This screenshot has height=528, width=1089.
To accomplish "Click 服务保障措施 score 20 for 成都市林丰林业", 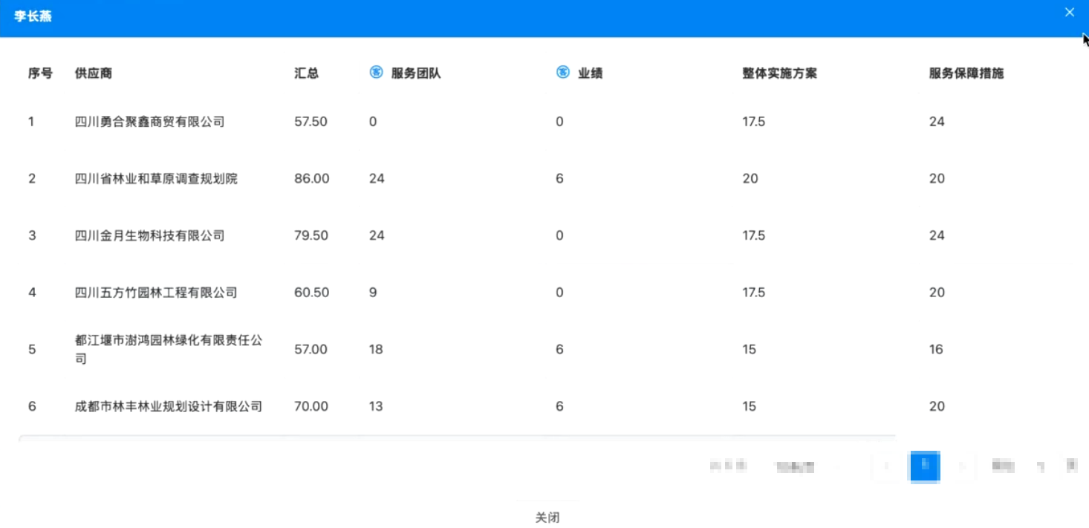I will [937, 406].
